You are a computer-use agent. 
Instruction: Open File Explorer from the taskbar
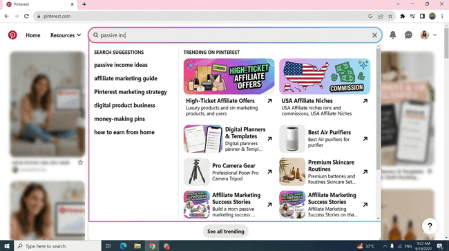tap(137, 246)
